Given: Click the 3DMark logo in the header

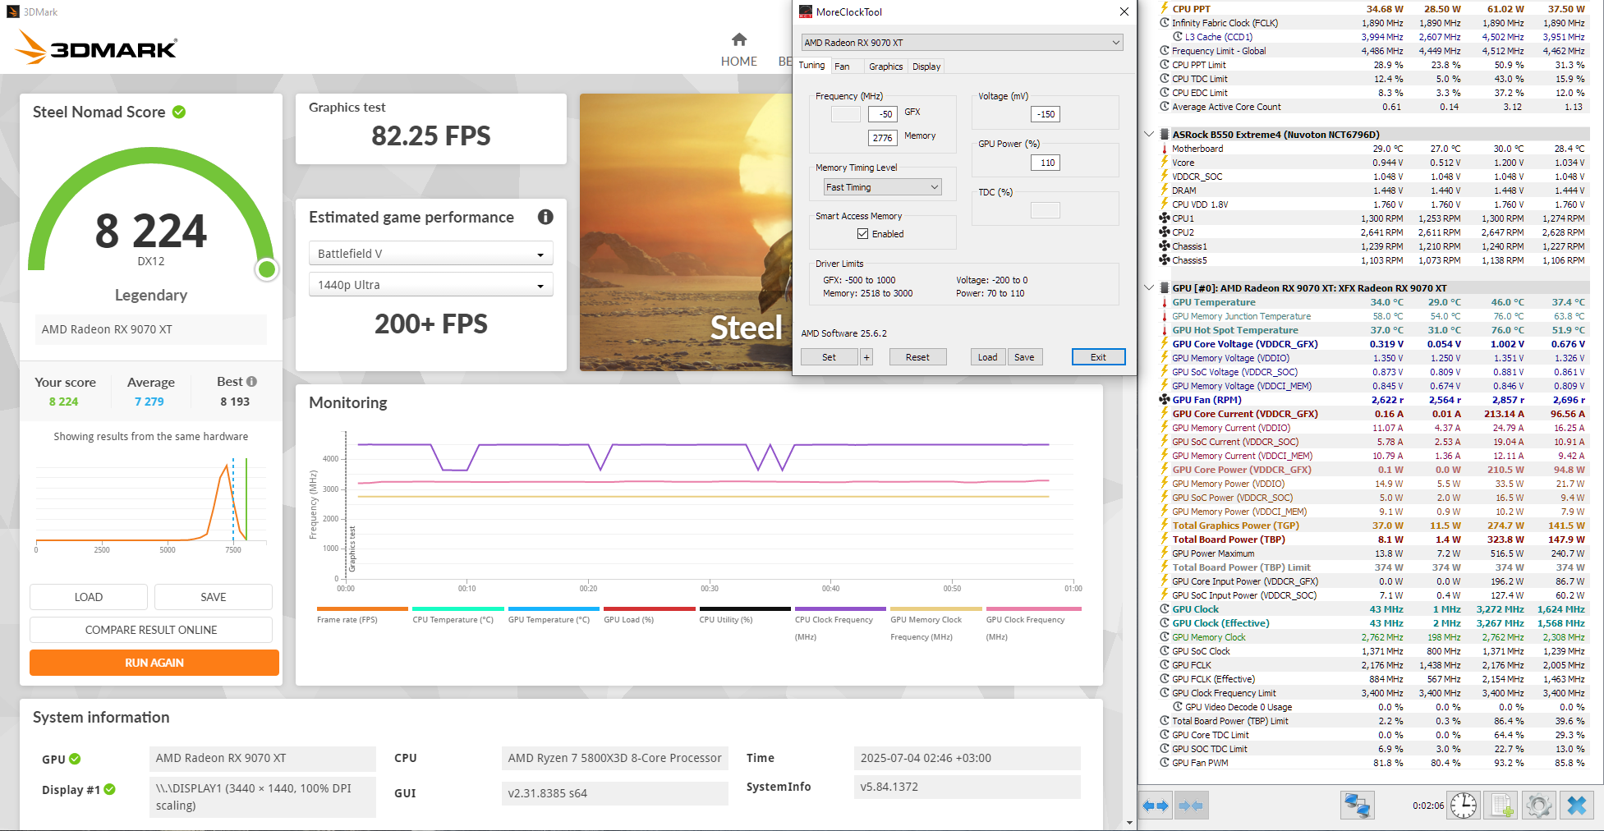Looking at the screenshot, I should click(95, 47).
